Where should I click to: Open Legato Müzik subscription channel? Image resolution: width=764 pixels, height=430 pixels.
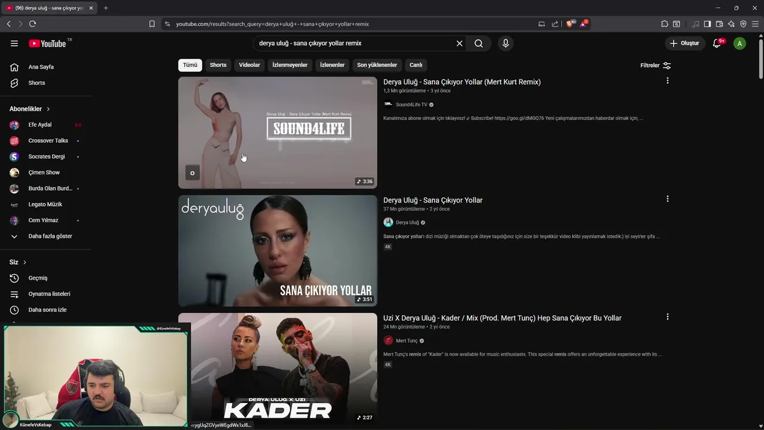(x=47, y=204)
